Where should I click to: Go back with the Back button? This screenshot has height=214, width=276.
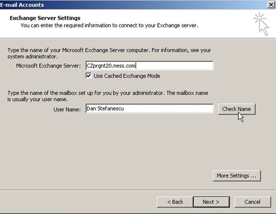175,202
